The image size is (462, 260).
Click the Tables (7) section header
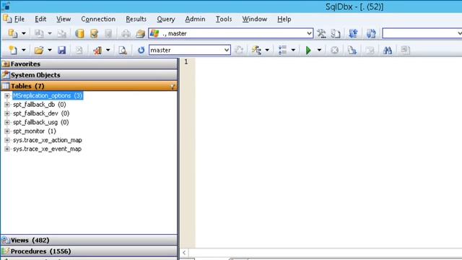click(x=89, y=86)
